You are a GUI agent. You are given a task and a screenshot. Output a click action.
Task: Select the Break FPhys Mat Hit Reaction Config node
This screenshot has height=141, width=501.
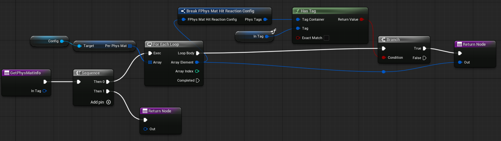(224, 11)
